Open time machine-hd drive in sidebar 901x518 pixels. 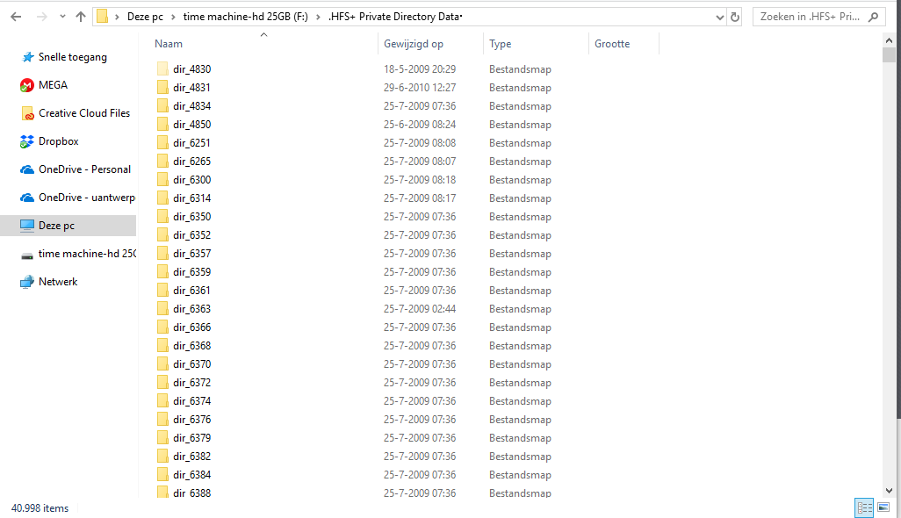pyautogui.click(x=87, y=253)
